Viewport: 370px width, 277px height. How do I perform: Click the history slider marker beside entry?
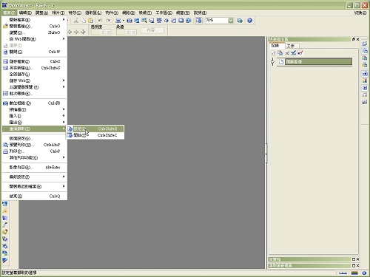[x=272, y=61]
